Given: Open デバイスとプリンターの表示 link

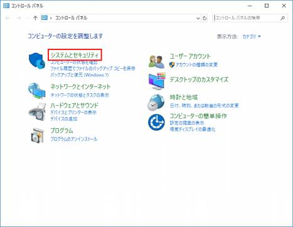Looking at the screenshot, I should tap(73, 113).
